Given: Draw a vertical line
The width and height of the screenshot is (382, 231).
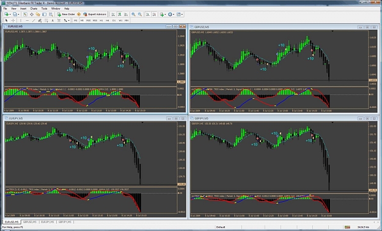Looking at the screenshot, I should 21,20.
